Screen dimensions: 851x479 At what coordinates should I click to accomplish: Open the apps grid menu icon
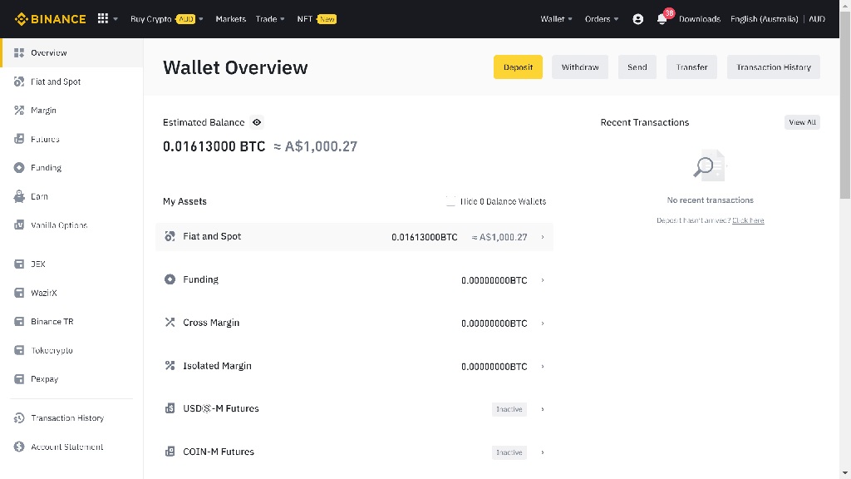tap(102, 18)
